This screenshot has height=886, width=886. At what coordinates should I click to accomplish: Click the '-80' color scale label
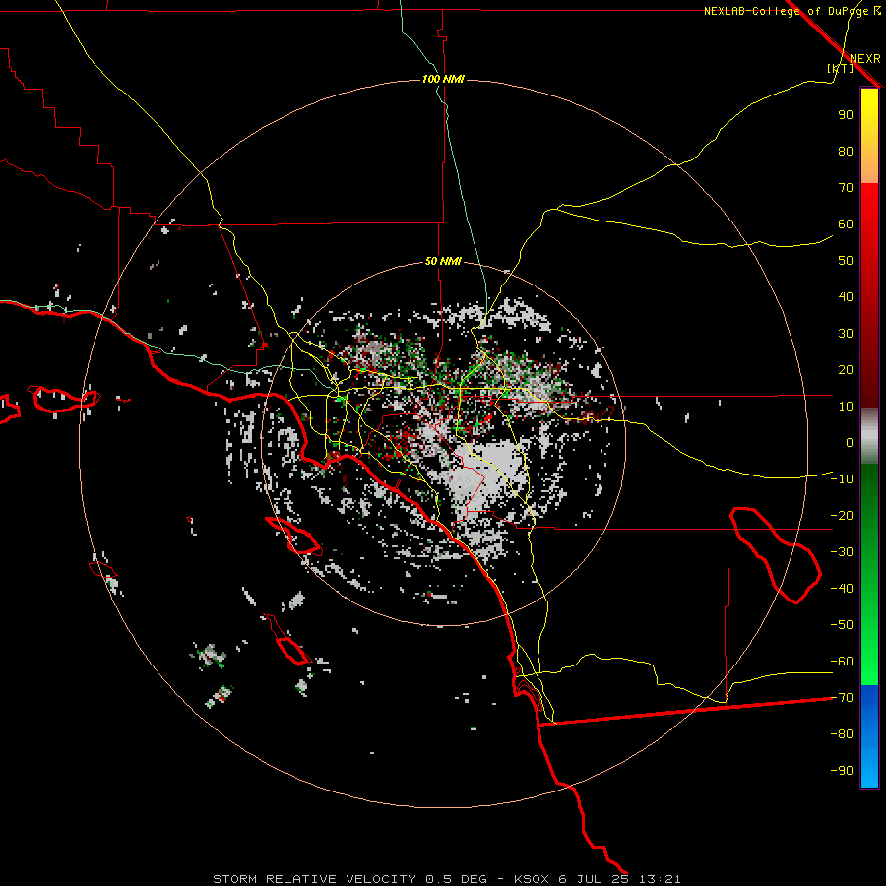(x=842, y=734)
